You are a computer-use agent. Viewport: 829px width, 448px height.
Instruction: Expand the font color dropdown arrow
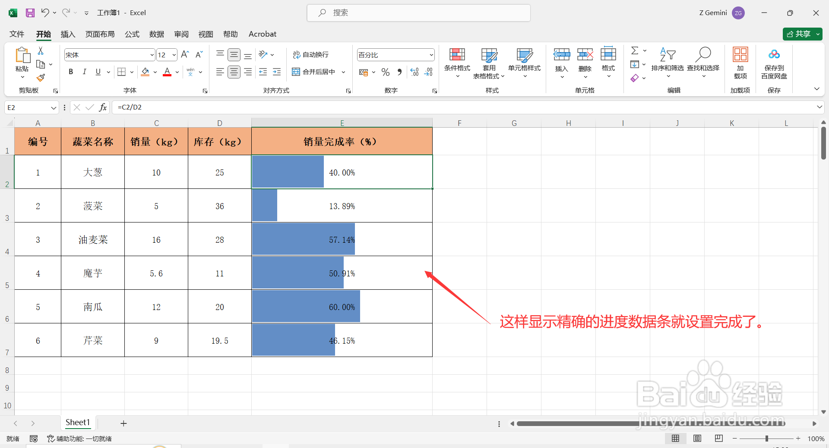[177, 72]
